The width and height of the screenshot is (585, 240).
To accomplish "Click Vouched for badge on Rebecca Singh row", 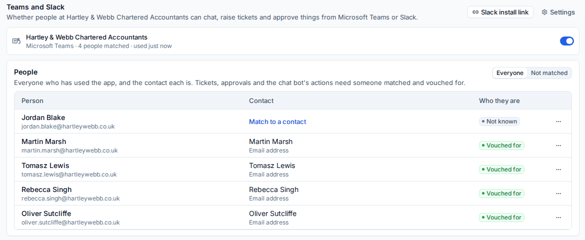I will pos(501,193).
